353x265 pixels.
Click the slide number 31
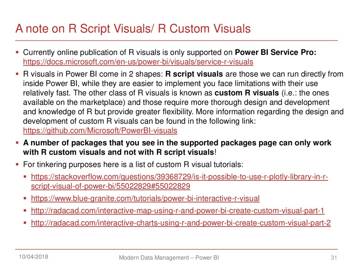pos(334,257)
